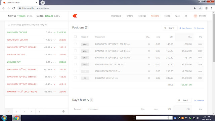
Task: Select the Positions nav item
Action: (155, 16)
